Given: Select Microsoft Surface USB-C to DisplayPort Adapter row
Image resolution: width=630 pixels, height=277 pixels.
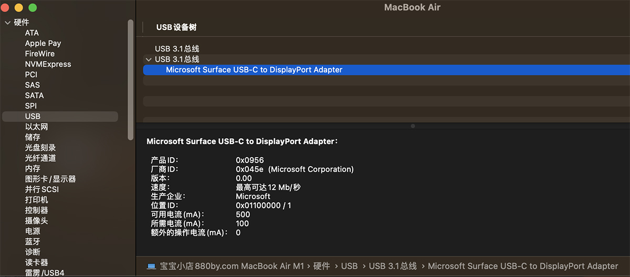Looking at the screenshot, I should [254, 70].
